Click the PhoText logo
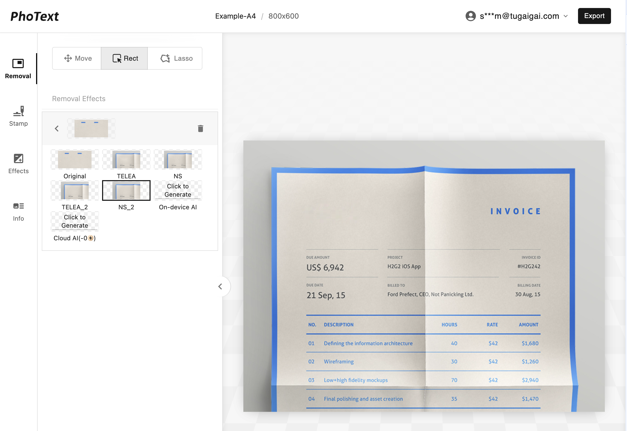The height and width of the screenshot is (431, 627). point(35,16)
